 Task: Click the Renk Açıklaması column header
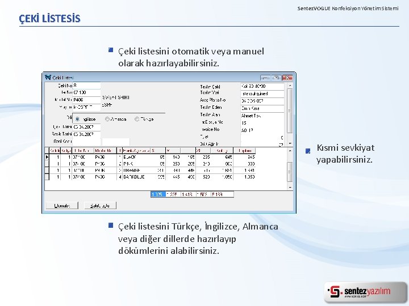[136, 150]
